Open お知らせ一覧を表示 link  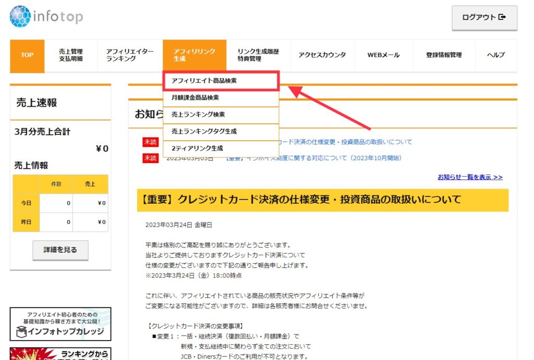click(471, 177)
